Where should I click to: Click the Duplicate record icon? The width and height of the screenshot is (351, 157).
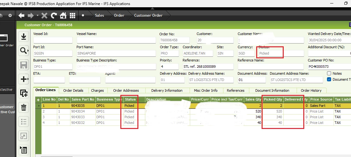point(24,93)
